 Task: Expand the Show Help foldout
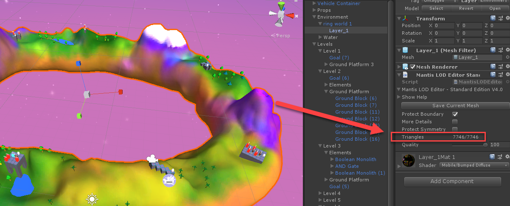click(x=399, y=97)
